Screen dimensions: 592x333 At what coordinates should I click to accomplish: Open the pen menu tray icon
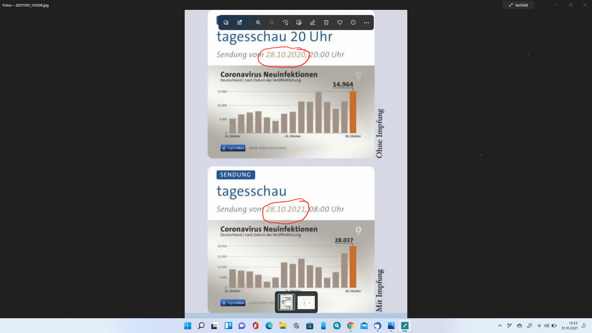pos(510,326)
